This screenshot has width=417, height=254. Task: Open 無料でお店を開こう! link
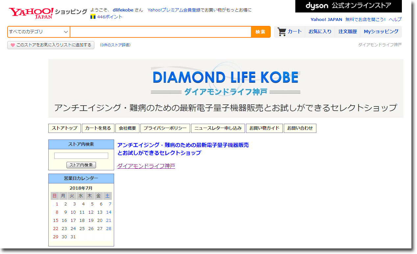click(365, 19)
